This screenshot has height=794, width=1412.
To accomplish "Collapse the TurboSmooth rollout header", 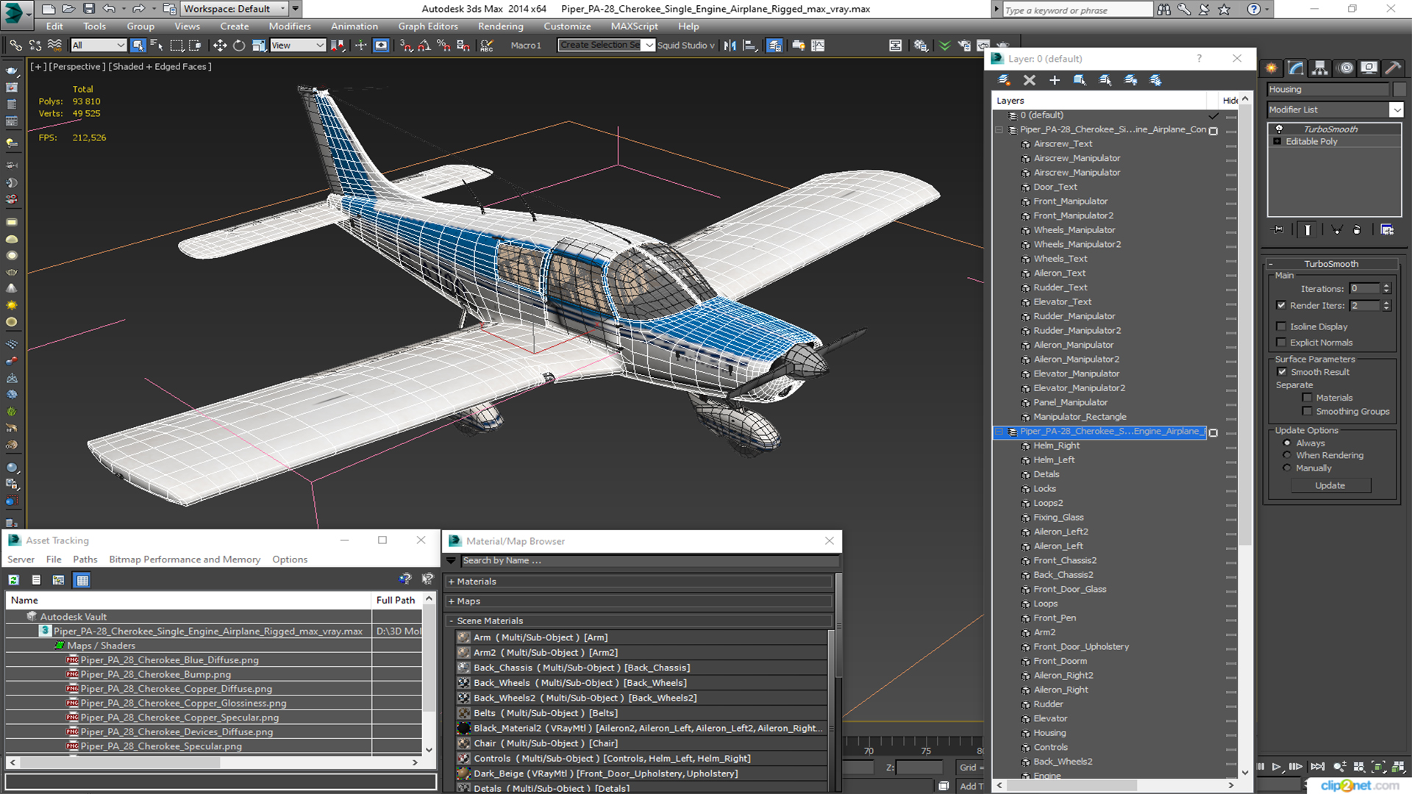I will tap(1331, 264).
